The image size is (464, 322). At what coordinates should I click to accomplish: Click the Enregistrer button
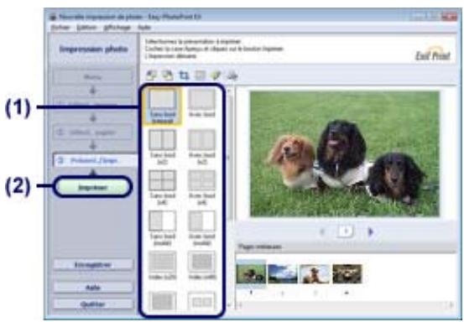[93, 265]
